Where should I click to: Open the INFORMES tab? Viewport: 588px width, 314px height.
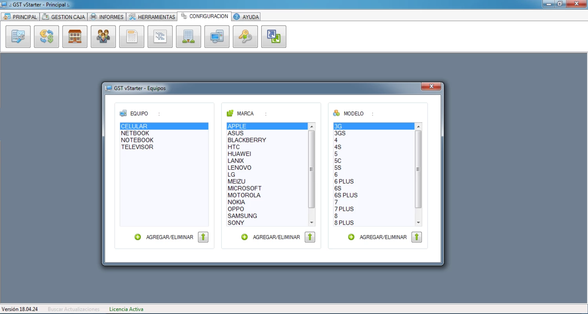tap(107, 17)
